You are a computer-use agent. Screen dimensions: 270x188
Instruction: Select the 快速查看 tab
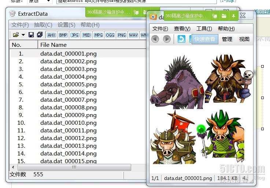click(x=205, y=39)
